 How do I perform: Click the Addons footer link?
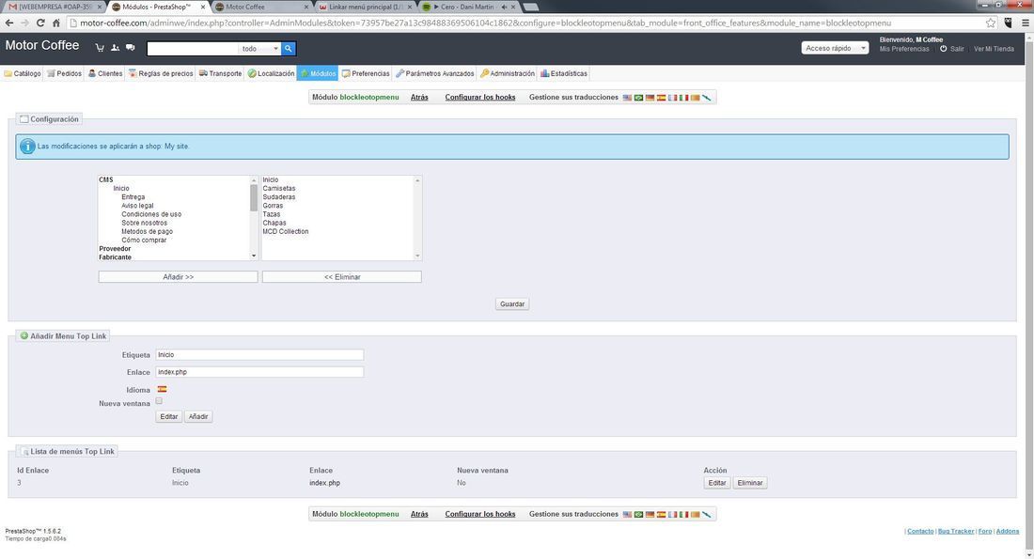(x=1007, y=532)
